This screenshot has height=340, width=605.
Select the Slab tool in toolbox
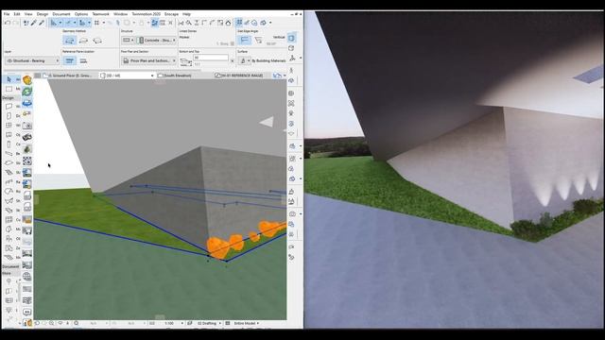pyautogui.click(x=9, y=163)
